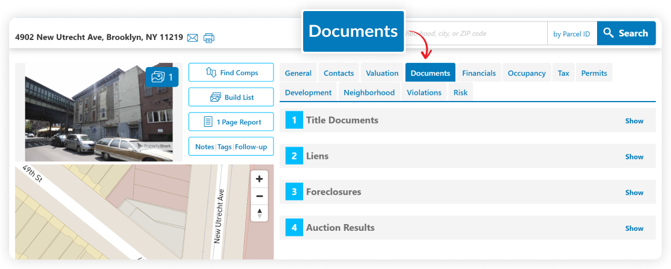The height and width of the screenshot is (269, 671).
Task: Click the number 1 section badge
Action: (x=295, y=120)
